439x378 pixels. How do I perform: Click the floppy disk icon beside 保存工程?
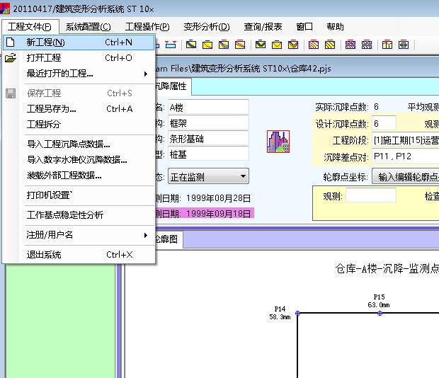[11, 93]
